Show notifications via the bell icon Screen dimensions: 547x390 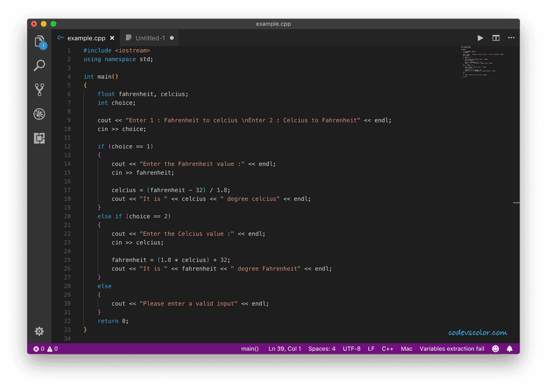(x=509, y=348)
